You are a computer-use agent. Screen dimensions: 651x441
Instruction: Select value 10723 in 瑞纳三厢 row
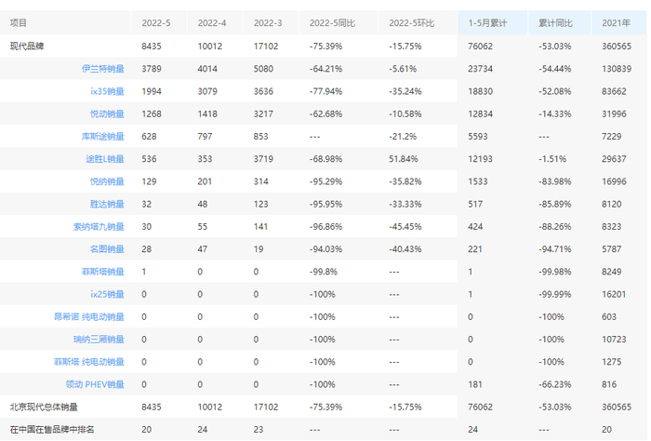pyautogui.click(x=614, y=340)
